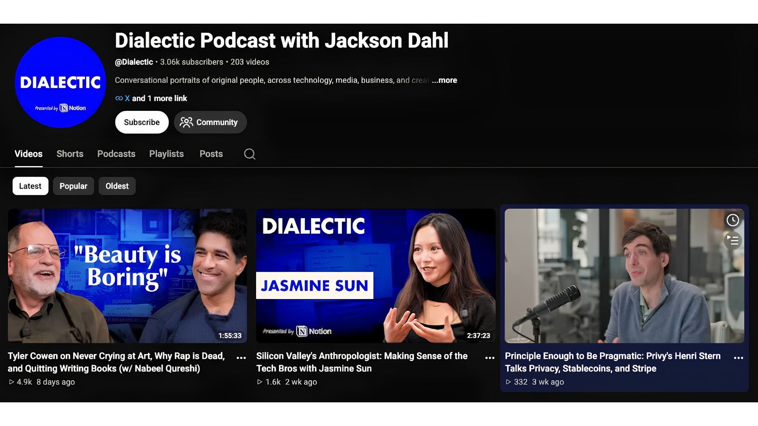
Task: Click the '203 videos' count text
Action: pos(250,62)
